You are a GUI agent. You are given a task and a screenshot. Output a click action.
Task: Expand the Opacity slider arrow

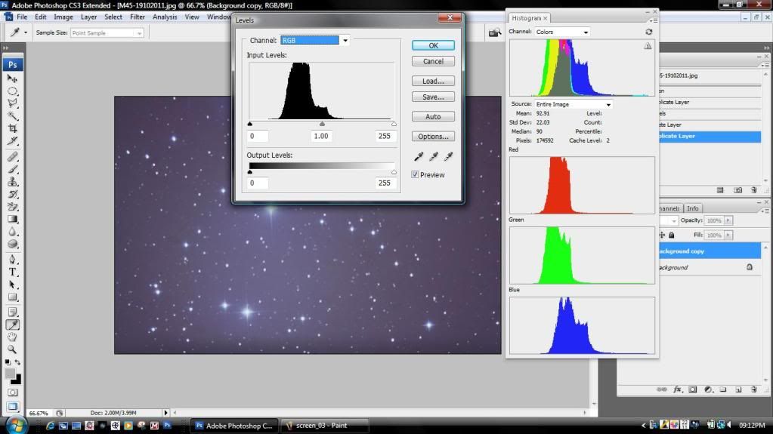(728, 220)
